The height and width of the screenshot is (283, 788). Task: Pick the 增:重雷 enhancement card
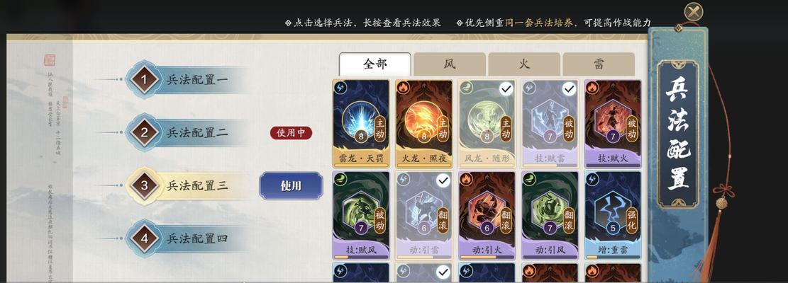click(x=613, y=215)
